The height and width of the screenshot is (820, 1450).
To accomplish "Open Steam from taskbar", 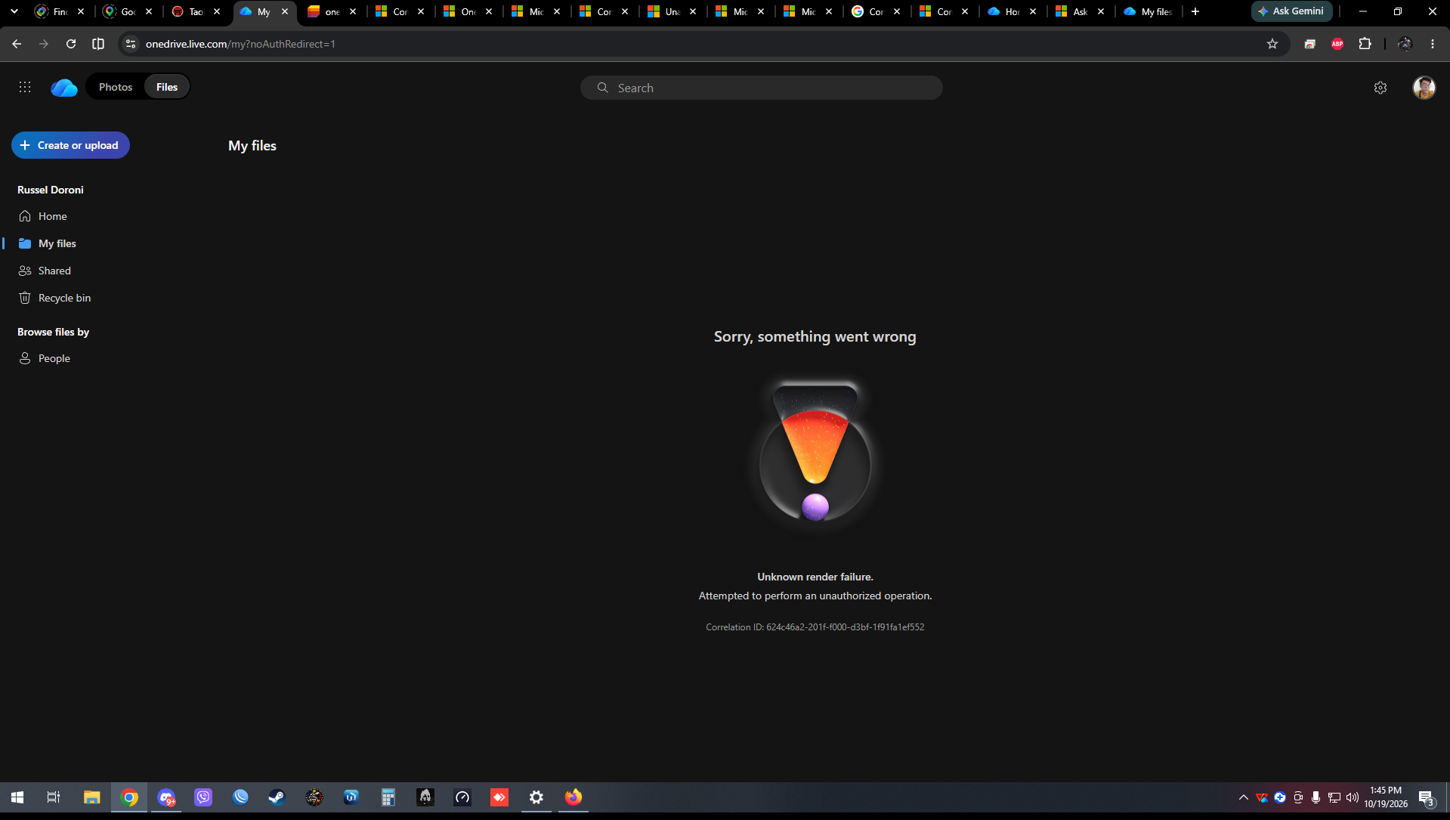I will [277, 797].
